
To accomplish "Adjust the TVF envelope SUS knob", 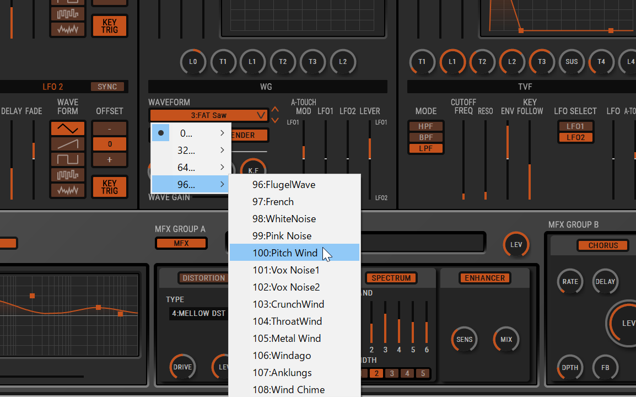I will (x=572, y=62).
